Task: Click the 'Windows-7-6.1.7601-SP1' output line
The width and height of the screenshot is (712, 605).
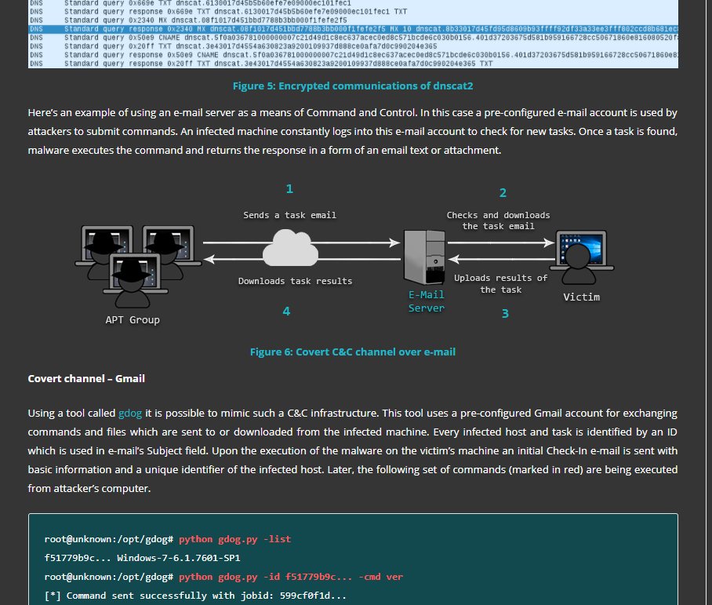Action: (142, 558)
